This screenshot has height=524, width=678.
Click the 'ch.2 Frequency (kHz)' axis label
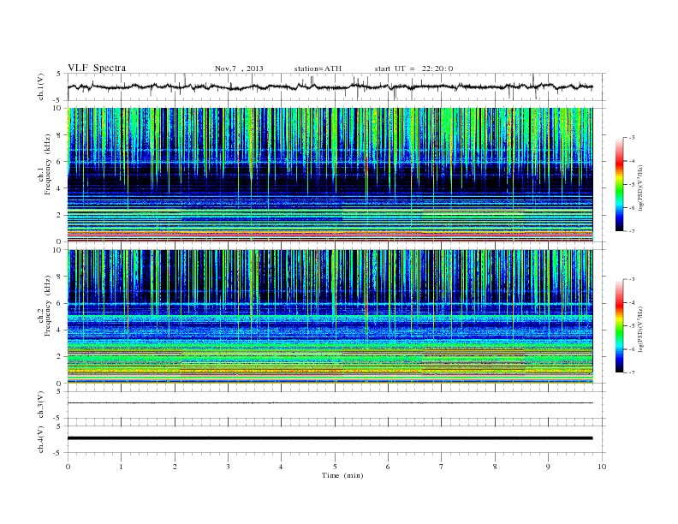pos(45,307)
